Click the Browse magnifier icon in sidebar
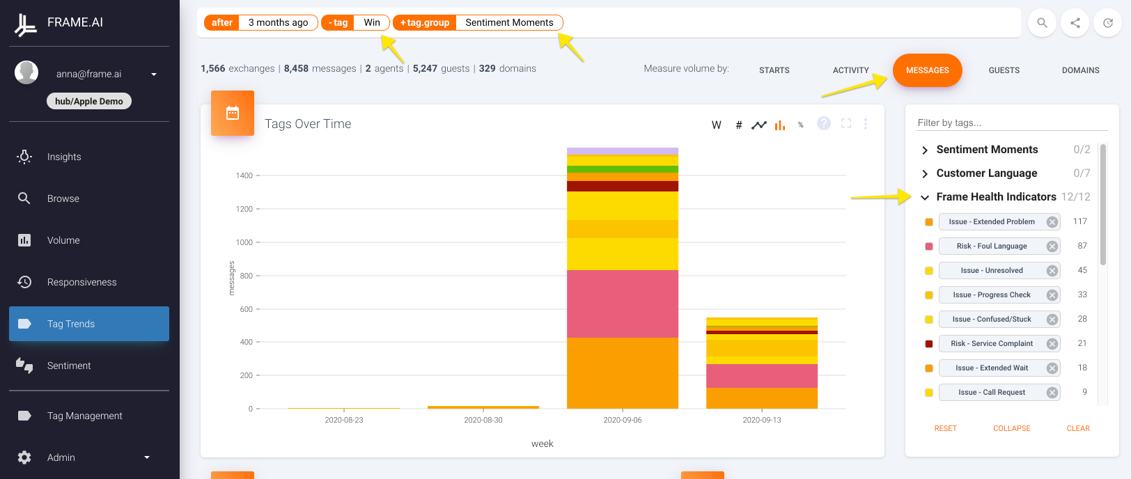The width and height of the screenshot is (1131, 479). tap(24, 198)
